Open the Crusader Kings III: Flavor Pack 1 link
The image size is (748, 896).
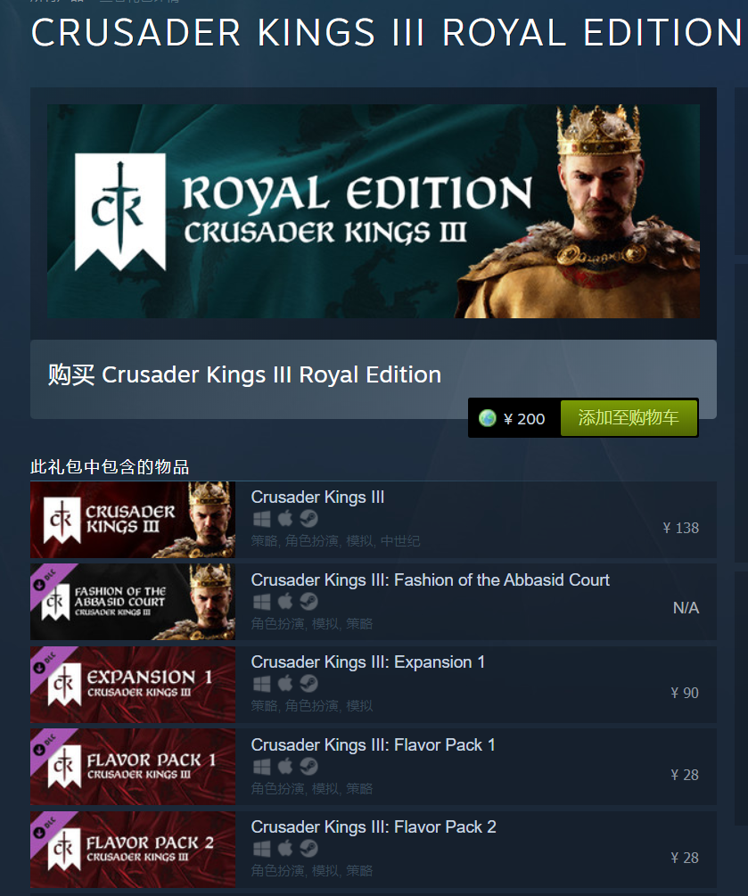tap(374, 745)
